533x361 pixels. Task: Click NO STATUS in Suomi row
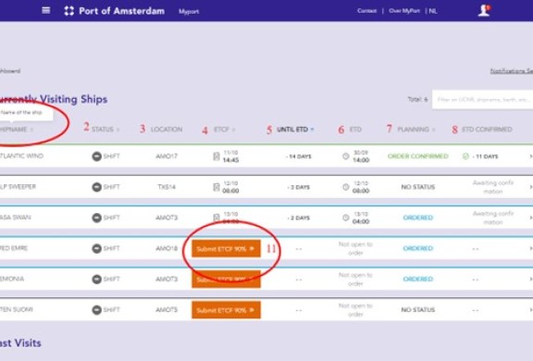click(x=417, y=310)
